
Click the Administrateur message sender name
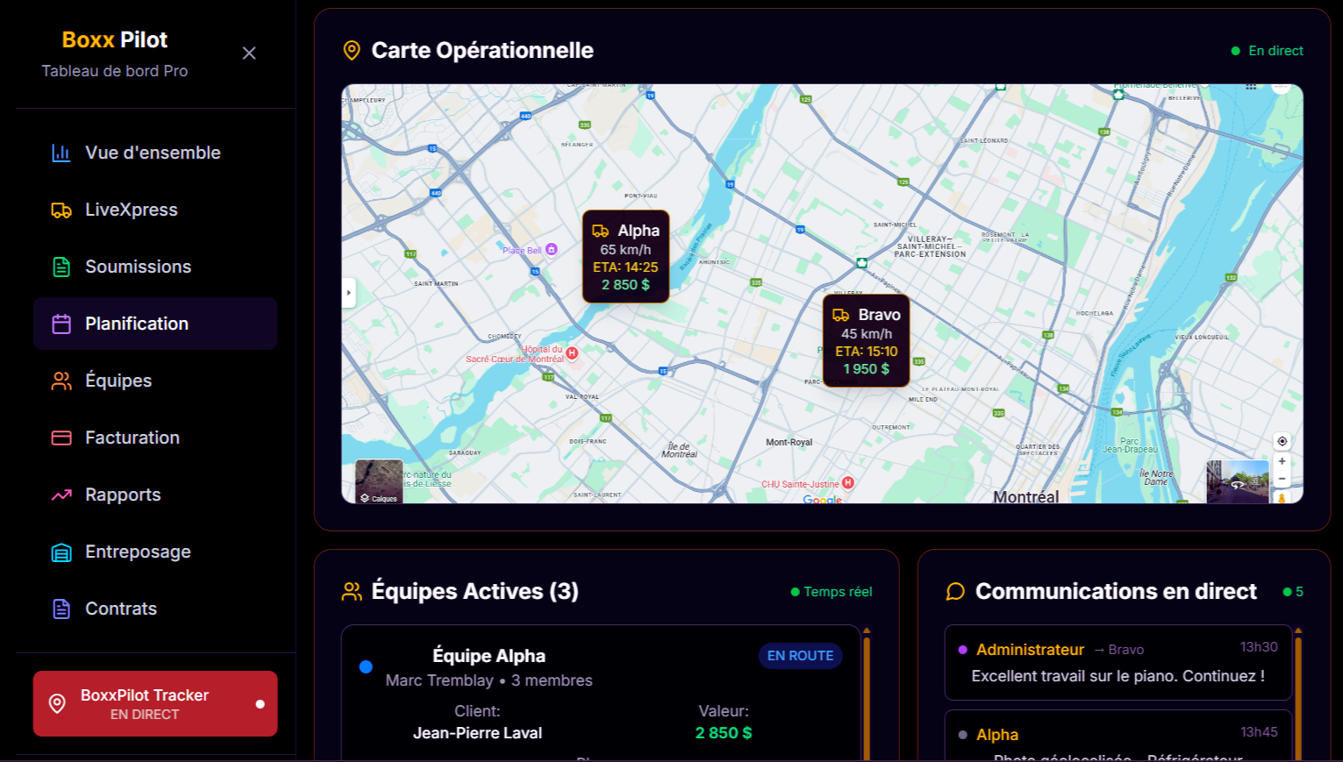click(1030, 650)
